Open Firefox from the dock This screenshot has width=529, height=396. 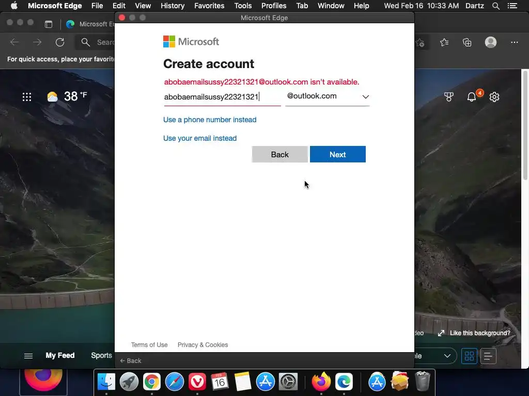(321, 381)
